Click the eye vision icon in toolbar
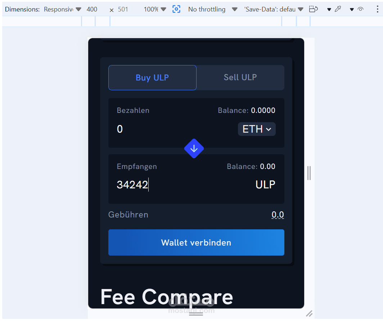Viewport: 383px width, 321px height. [x=361, y=9]
